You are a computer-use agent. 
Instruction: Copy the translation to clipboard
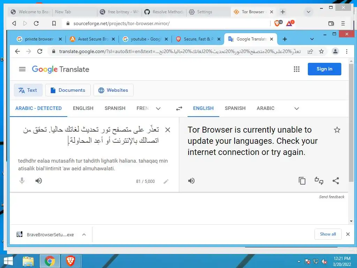pos(302,181)
